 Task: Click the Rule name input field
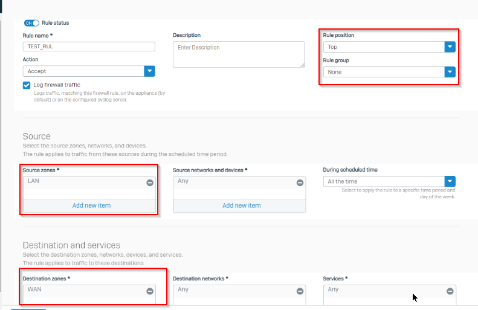[89, 47]
